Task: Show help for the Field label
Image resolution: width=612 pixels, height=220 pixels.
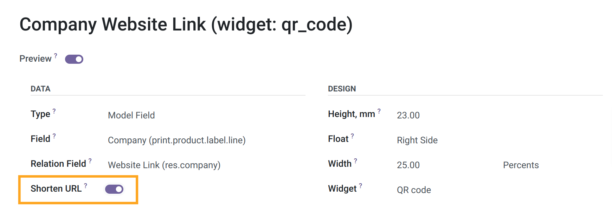Action: [x=54, y=136]
